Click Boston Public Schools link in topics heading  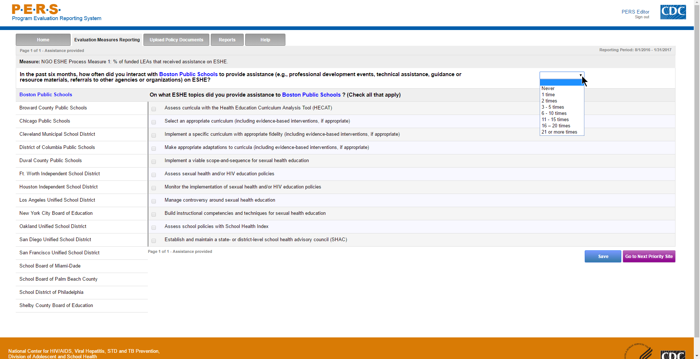(311, 95)
